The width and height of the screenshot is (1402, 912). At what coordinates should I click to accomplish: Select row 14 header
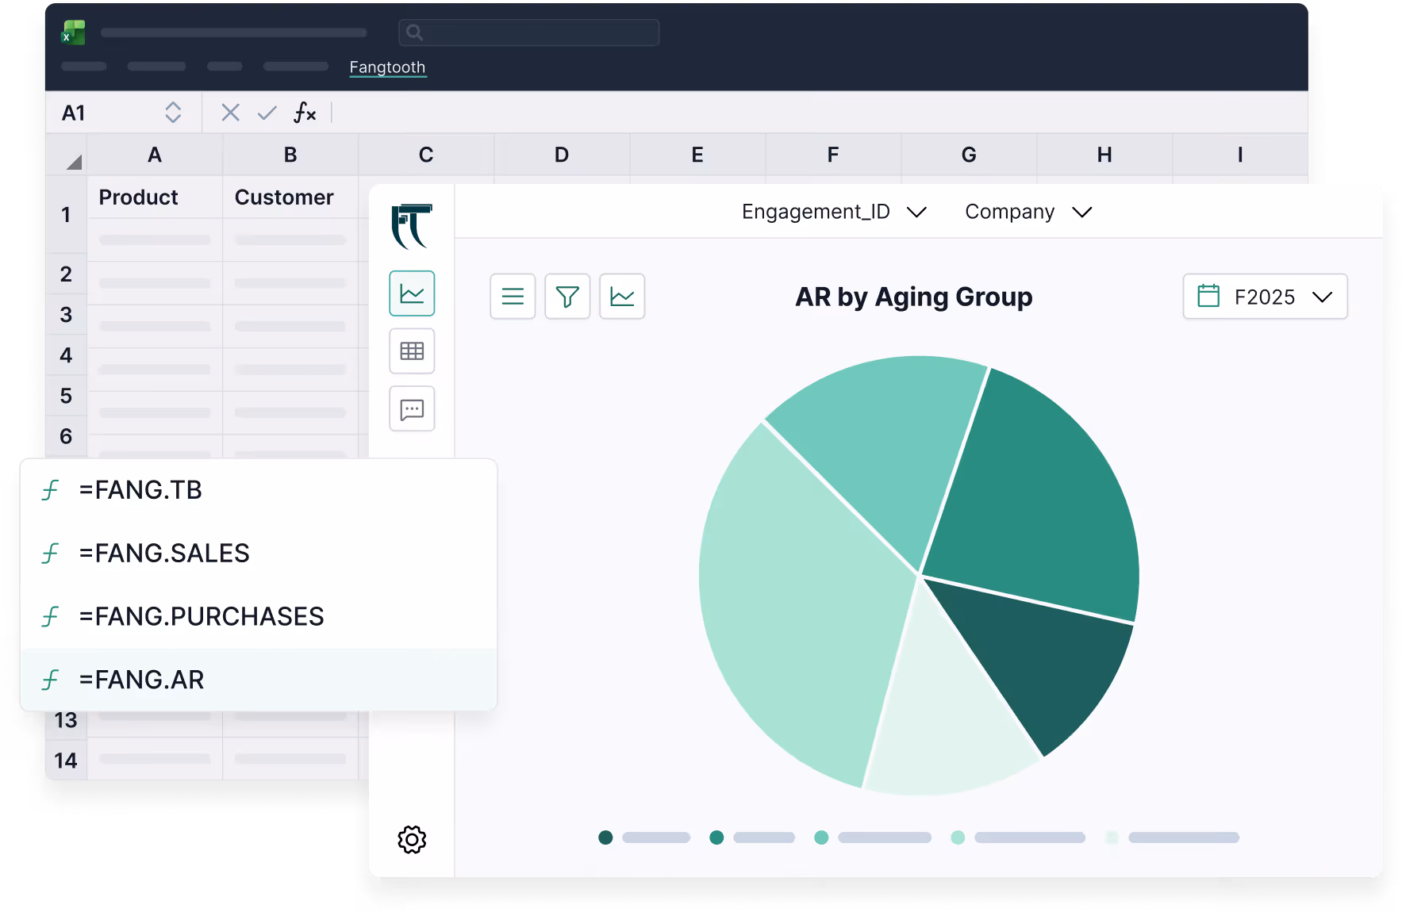click(x=66, y=761)
